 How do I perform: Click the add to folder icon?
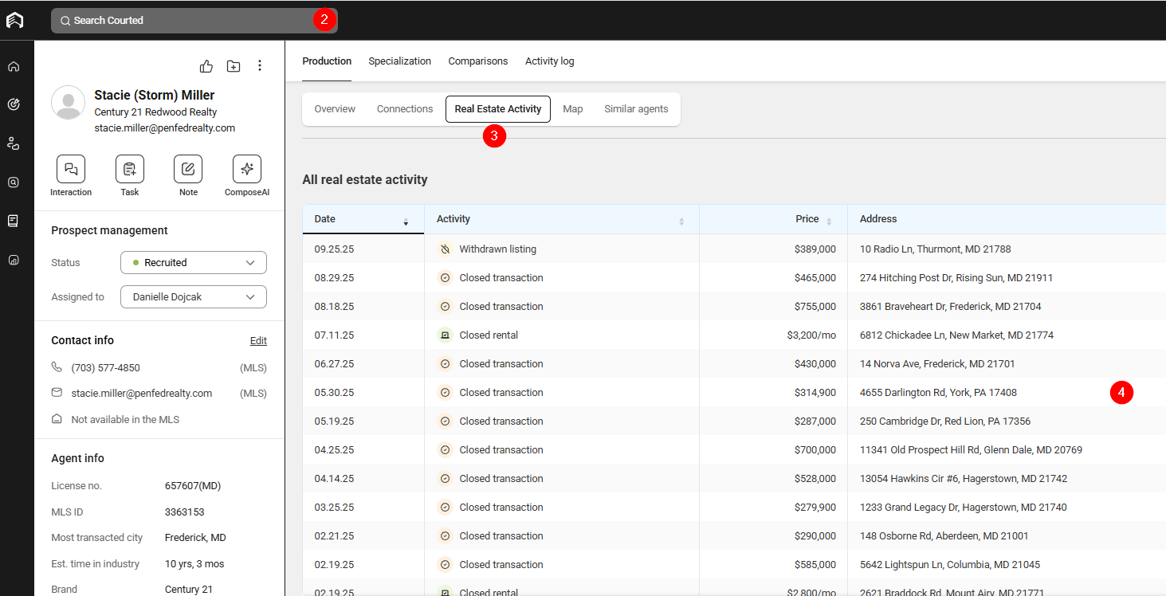(x=233, y=66)
